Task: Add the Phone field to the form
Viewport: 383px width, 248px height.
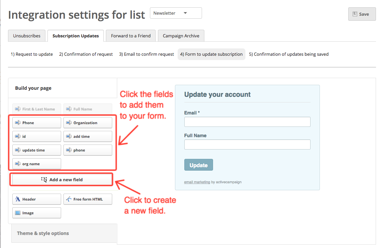Action: (x=36, y=122)
